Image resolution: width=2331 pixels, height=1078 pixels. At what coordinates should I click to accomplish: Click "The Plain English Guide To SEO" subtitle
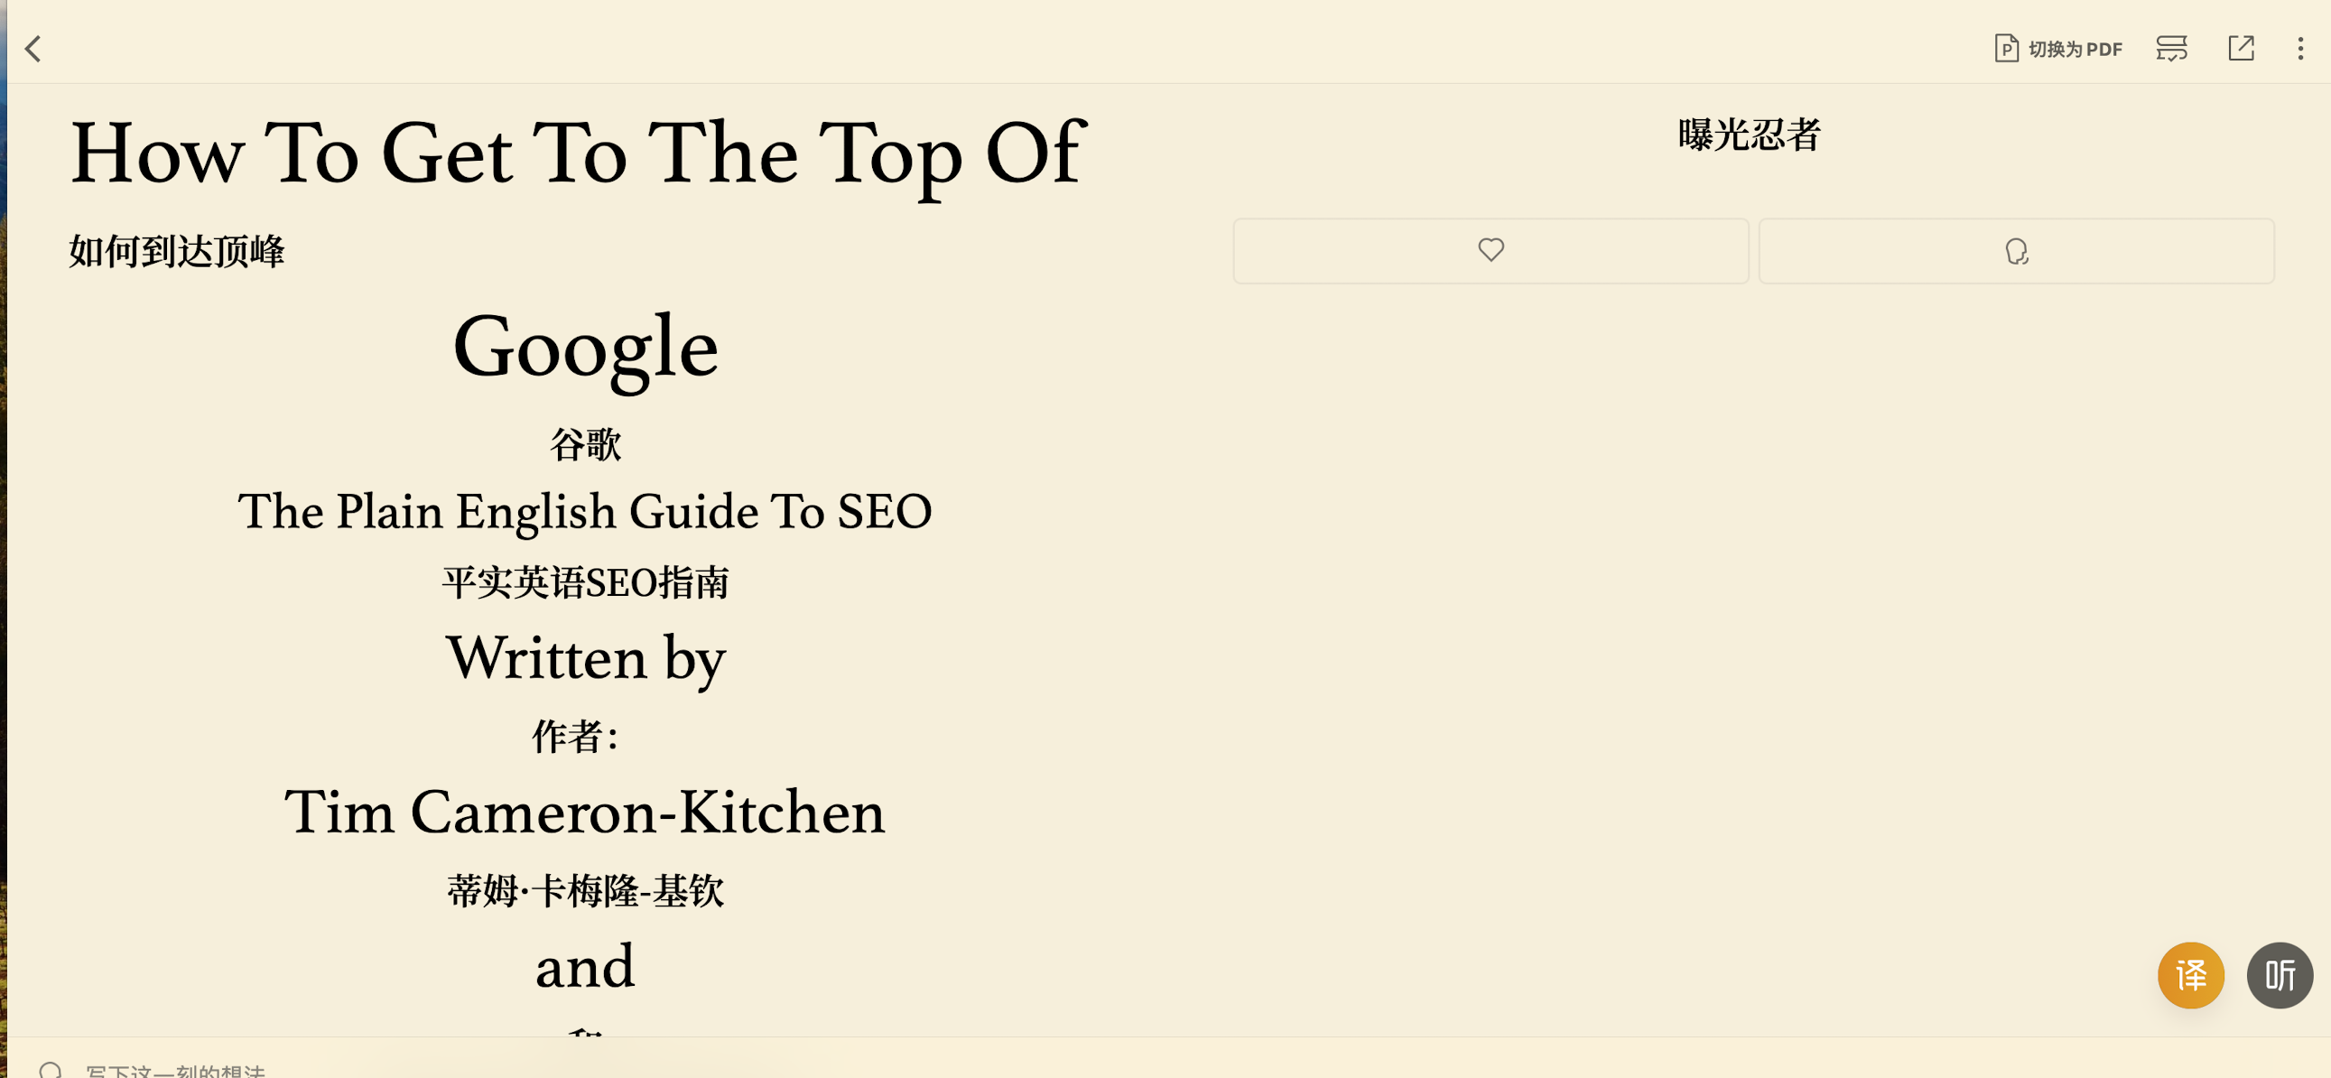(x=585, y=511)
